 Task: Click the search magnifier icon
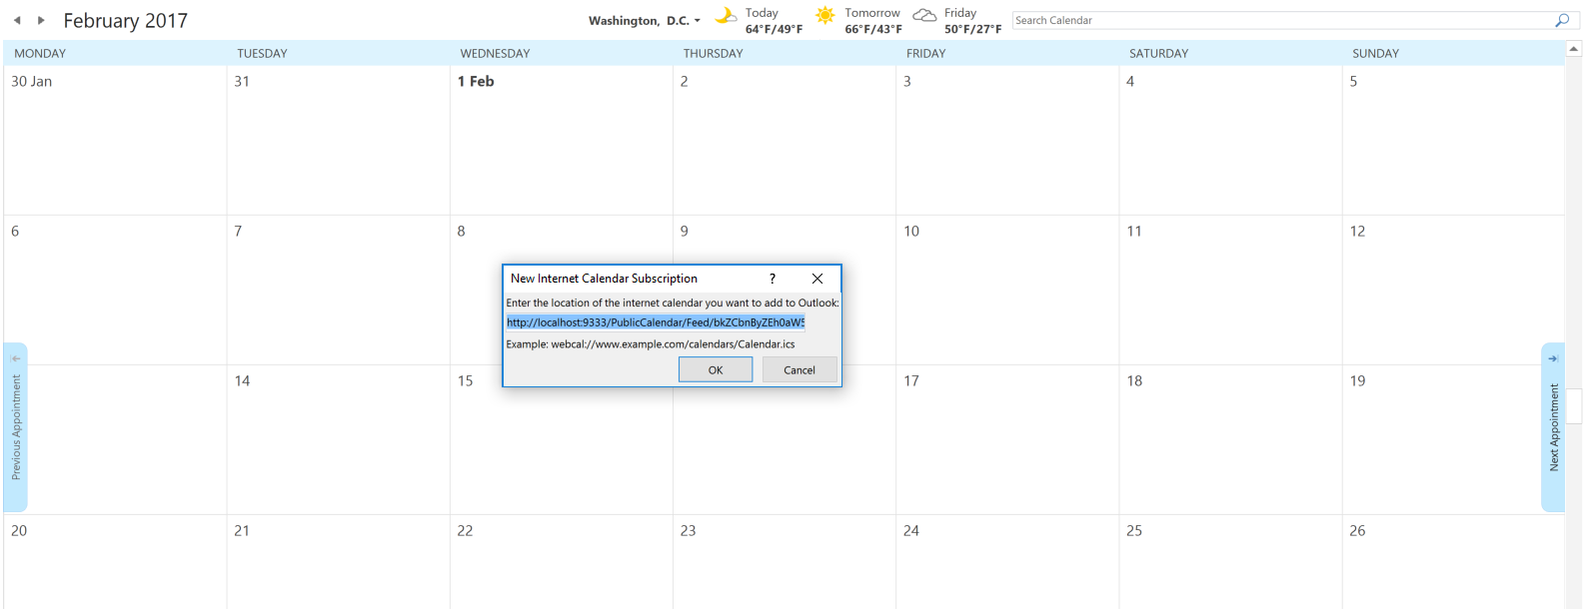(1562, 20)
